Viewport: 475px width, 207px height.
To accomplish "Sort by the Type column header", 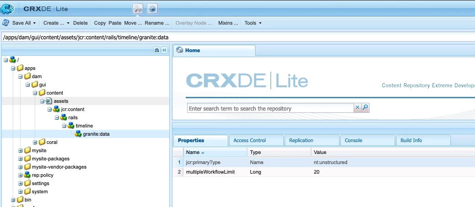I will (279, 152).
